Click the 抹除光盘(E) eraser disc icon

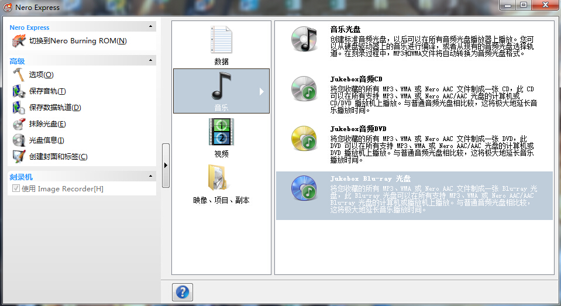19,124
